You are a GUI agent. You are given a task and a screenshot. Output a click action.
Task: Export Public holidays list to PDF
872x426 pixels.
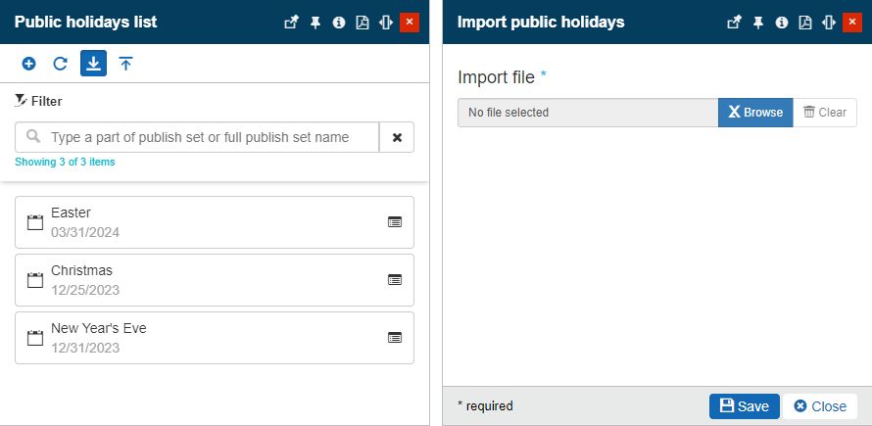point(363,23)
